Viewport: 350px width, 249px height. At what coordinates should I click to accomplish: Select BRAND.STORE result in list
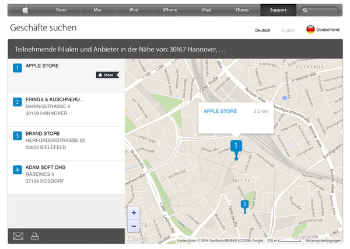66,143
